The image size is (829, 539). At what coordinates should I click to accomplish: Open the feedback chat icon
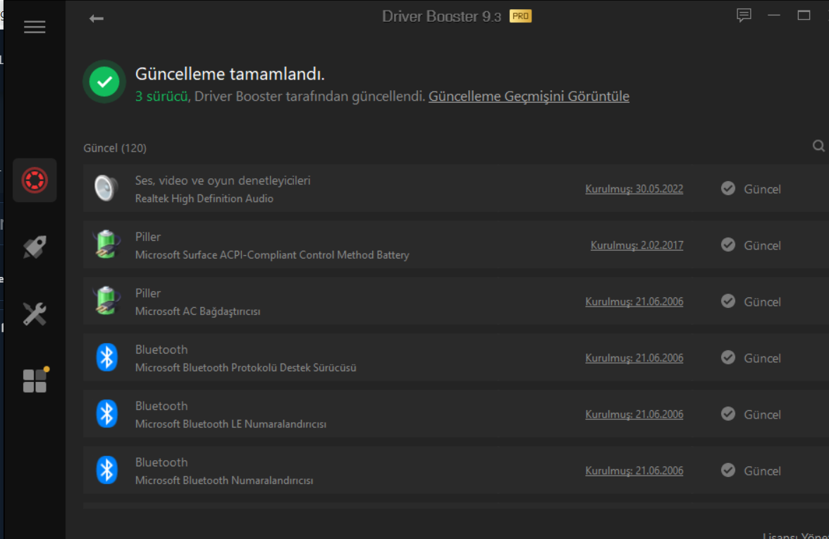pos(744,16)
